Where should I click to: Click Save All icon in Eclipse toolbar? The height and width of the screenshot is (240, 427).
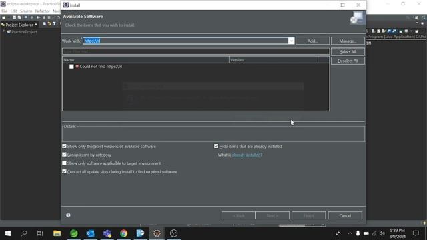click(x=19, y=17)
